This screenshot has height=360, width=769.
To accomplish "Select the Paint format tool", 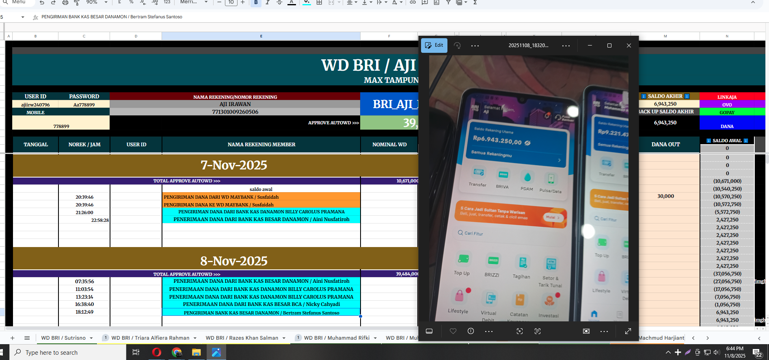I will click(x=77, y=2).
